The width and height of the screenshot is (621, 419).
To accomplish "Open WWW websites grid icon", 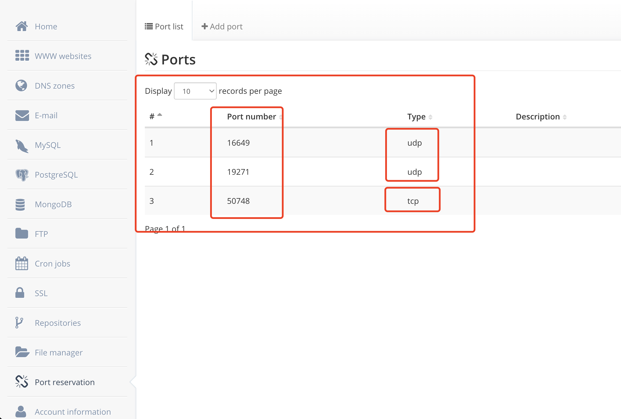I will coord(22,56).
